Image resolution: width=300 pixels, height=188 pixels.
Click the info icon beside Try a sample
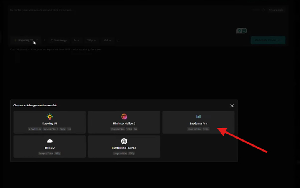coord(264,10)
